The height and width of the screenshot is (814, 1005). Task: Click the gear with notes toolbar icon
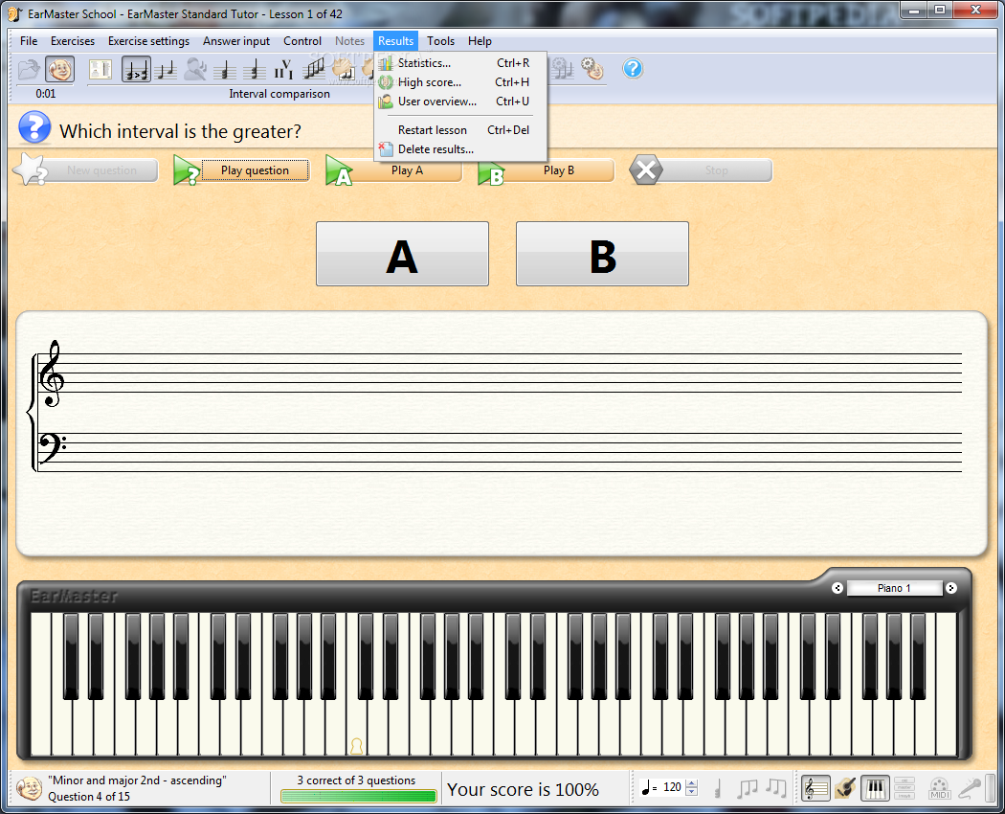[x=563, y=69]
